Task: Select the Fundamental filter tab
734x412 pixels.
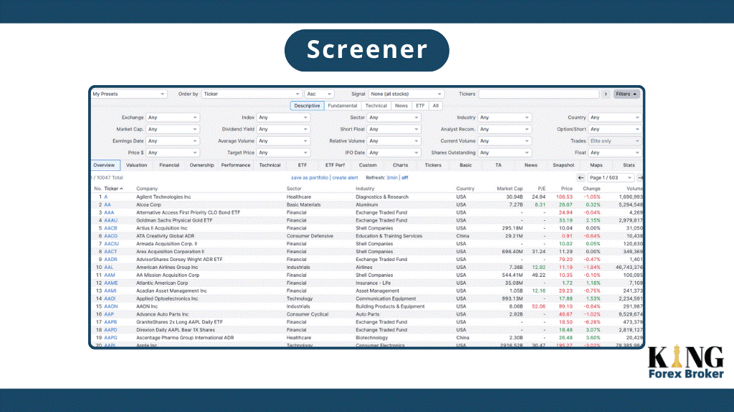Action: pos(342,106)
